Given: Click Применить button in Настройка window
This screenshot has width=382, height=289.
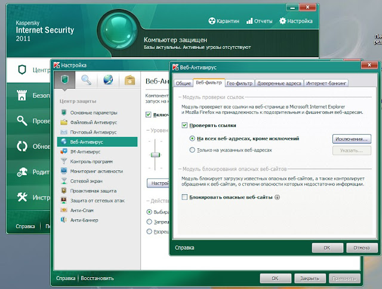Looking at the screenshot, I should [344, 278].
